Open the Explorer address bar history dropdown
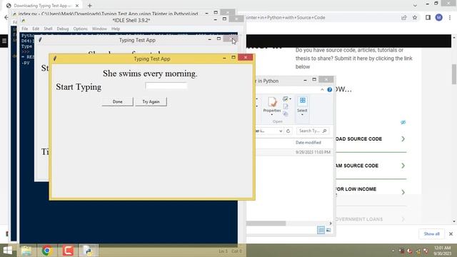457x257 pixels. coord(281,131)
